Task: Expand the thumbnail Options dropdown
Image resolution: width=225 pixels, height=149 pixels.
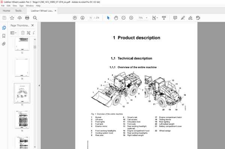Action: point(13,33)
